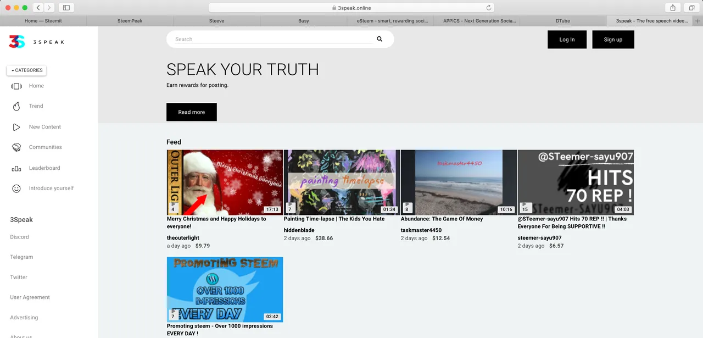The height and width of the screenshot is (338, 703).
Task: Click the Log In button
Action: (567, 40)
